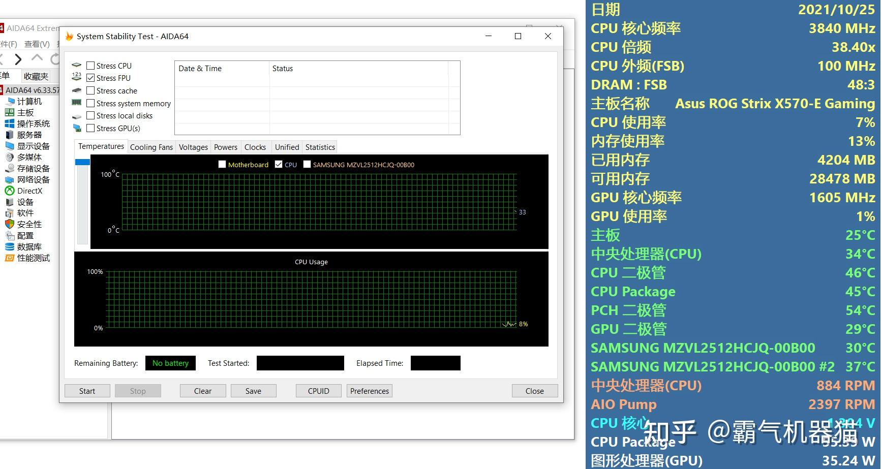The width and height of the screenshot is (882, 469).
Task: Click the 'Asus ROG Strix X570-E Gaming' text in OSD panel
Action: (x=775, y=104)
